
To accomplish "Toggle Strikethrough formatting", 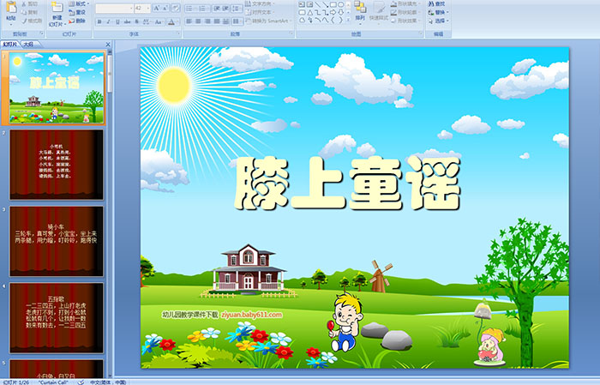I will [x=127, y=21].
